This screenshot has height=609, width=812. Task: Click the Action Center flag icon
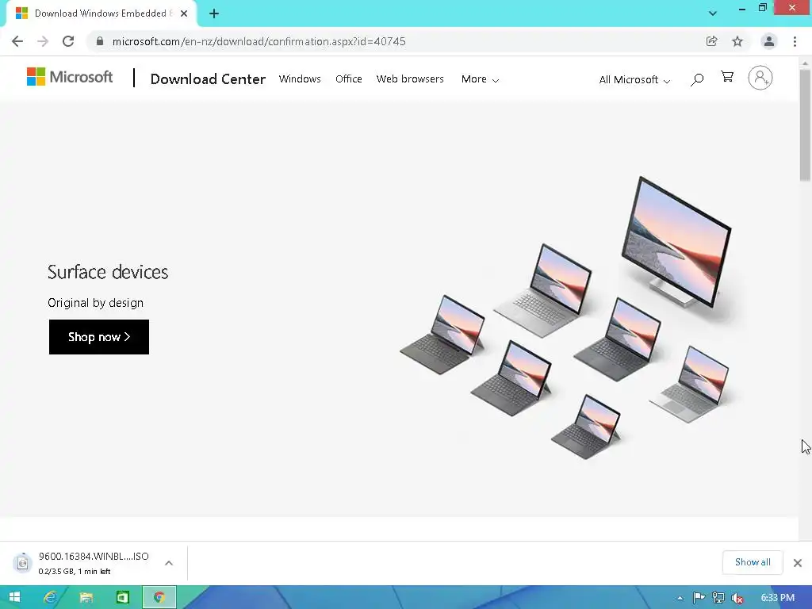pyautogui.click(x=699, y=598)
